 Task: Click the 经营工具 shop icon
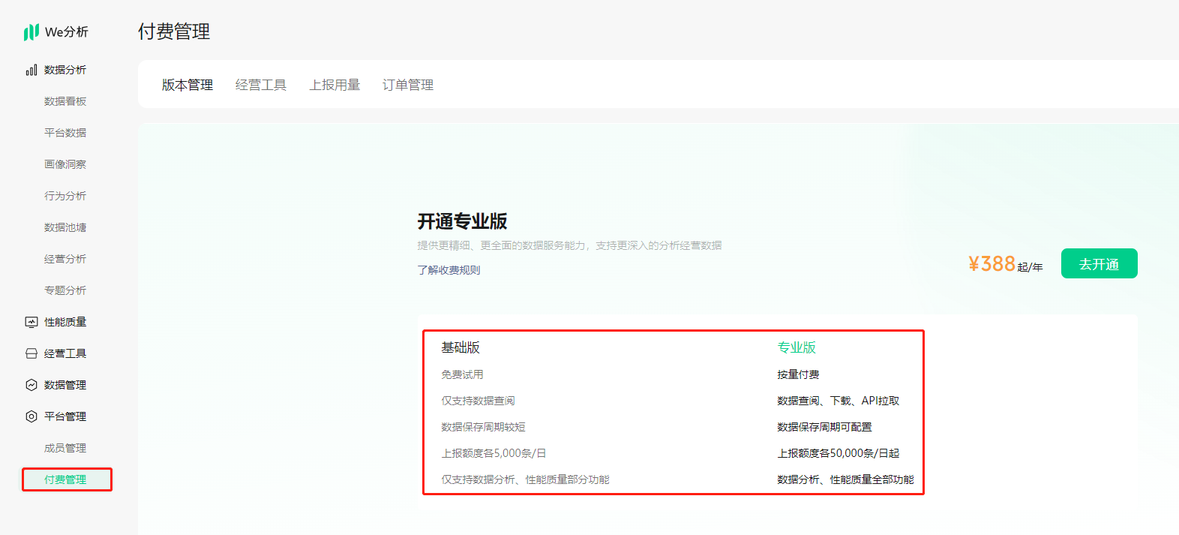[31, 353]
